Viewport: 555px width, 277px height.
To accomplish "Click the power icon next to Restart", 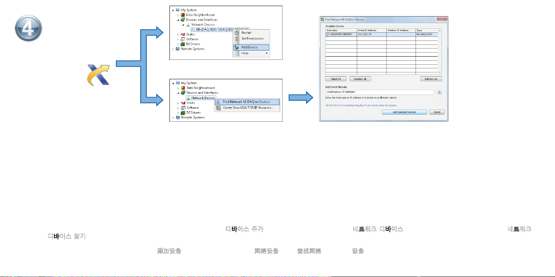I will pos(236,33).
